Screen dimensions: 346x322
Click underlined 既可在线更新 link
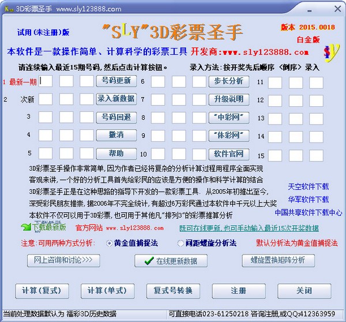(249, 228)
